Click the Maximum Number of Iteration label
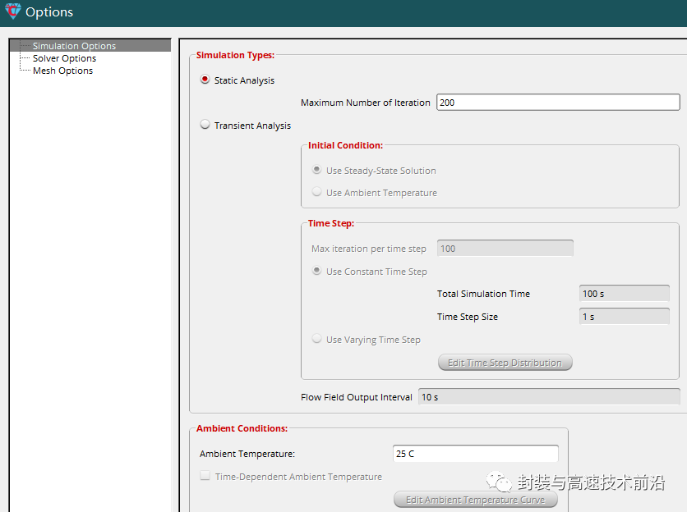Image resolution: width=687 pixels, height=512 pixels. tap(366, 103)
